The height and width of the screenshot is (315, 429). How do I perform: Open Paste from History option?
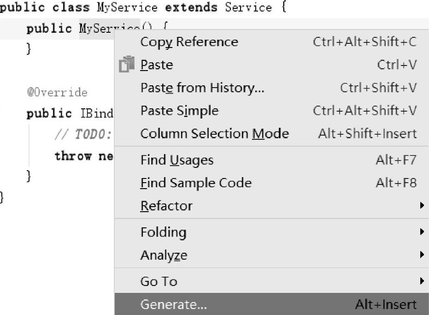[x=202, y=88]
